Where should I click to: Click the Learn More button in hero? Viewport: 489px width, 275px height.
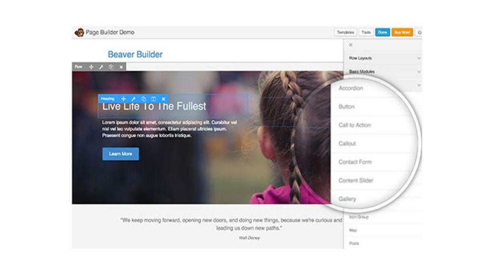coord(120,154)
